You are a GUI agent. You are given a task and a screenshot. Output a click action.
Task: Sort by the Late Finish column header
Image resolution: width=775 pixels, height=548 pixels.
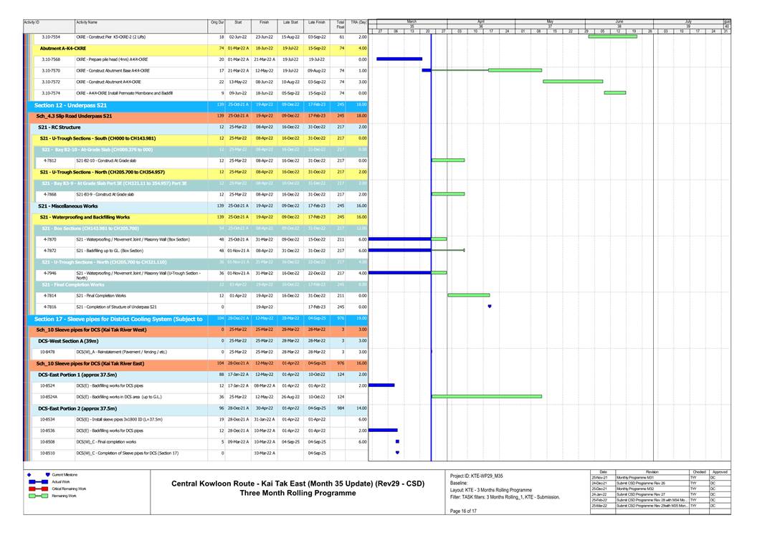click(316, 23)
